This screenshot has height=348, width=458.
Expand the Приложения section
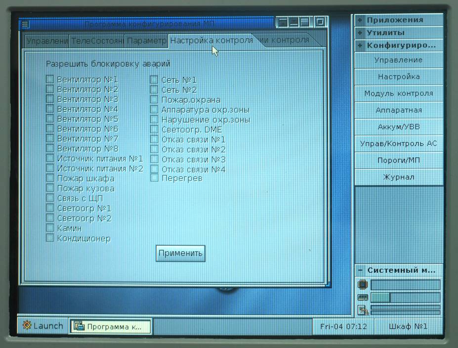point(360,20)
